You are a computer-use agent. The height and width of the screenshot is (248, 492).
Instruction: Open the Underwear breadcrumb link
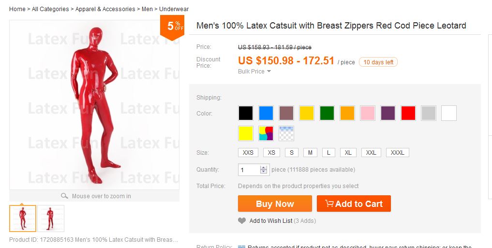click(174, 9)
